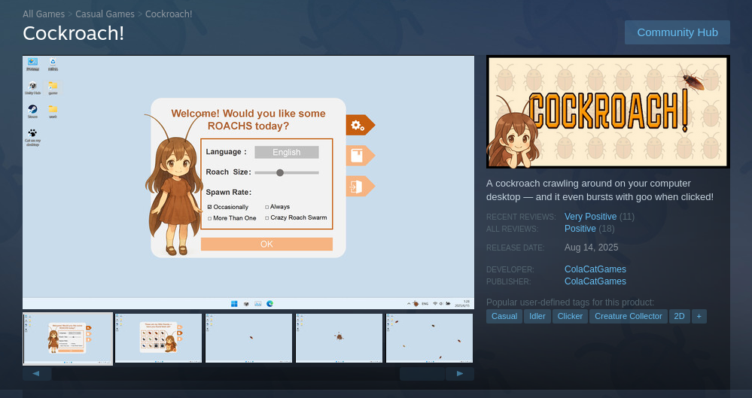Click the Windows Start icon in taskbar

(234, 303)
